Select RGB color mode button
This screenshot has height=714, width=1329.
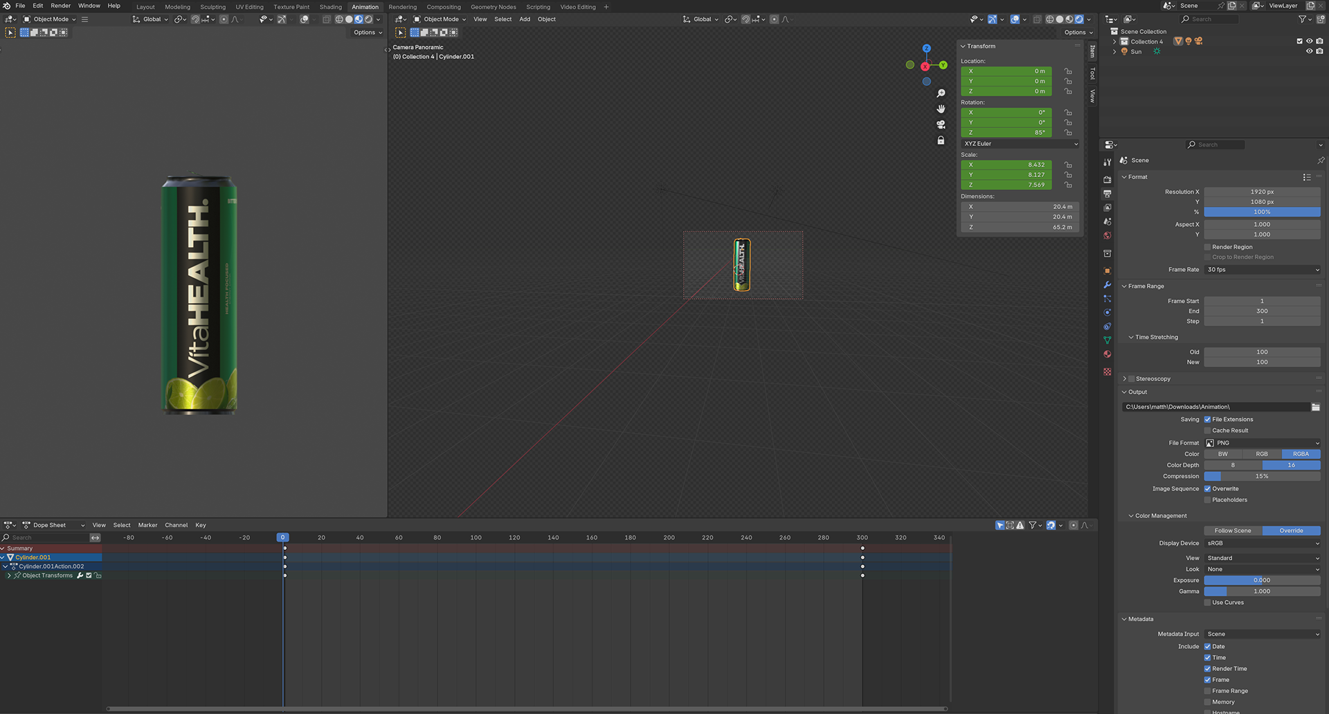point(1262,454)
